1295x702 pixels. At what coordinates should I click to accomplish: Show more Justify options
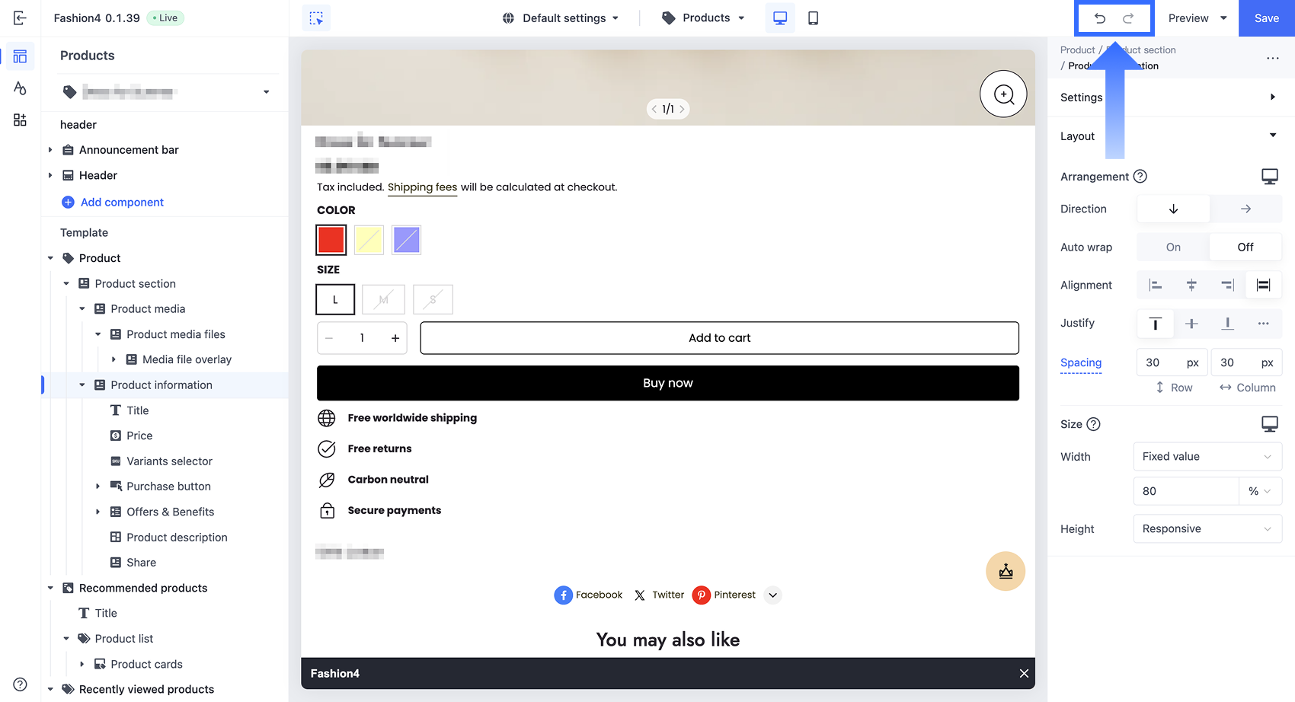(1263, 323)
